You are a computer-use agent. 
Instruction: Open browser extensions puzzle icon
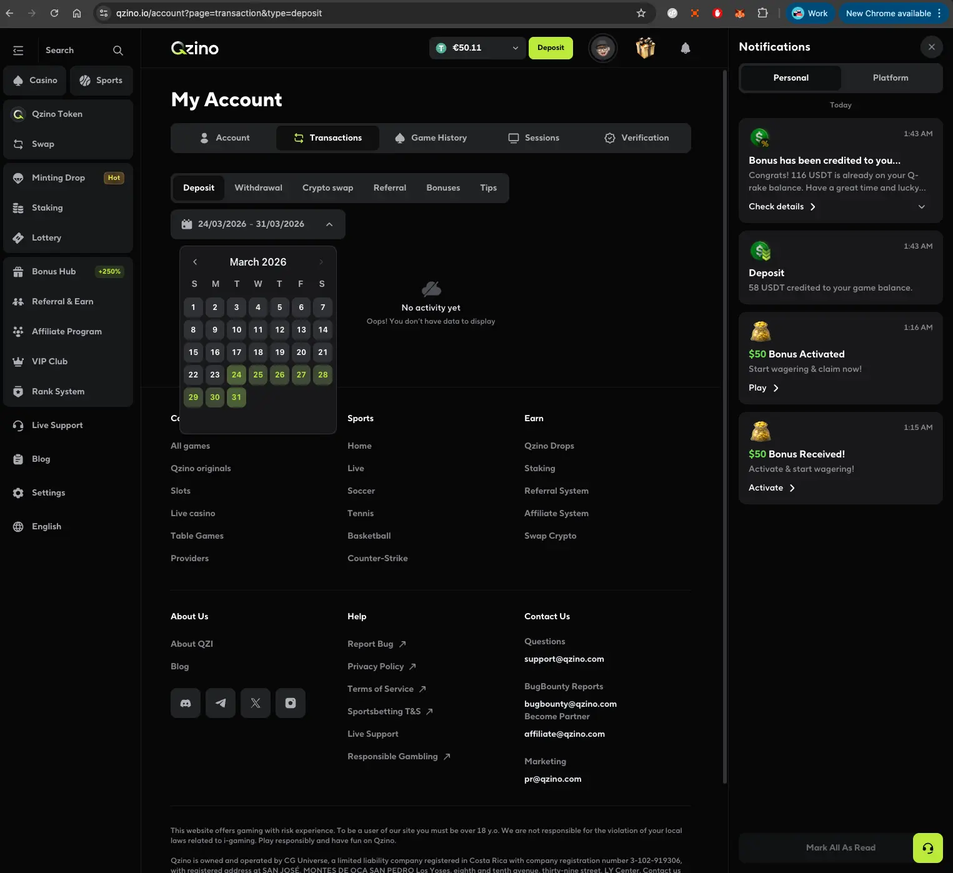pyautogui.click(x=762, y=13)
